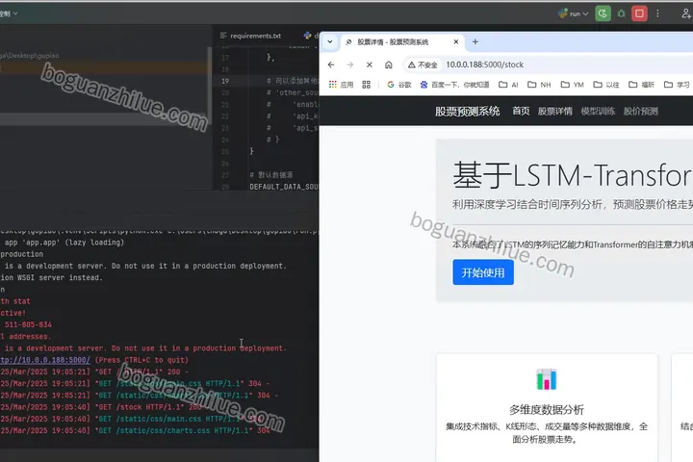Click the browser home icon
The height and width of the screenshot is (462, 693).
[x=389, y=64]
